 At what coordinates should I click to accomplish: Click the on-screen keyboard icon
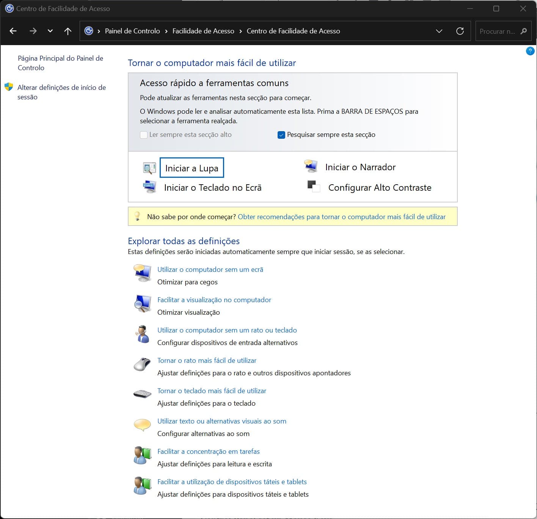149,187
